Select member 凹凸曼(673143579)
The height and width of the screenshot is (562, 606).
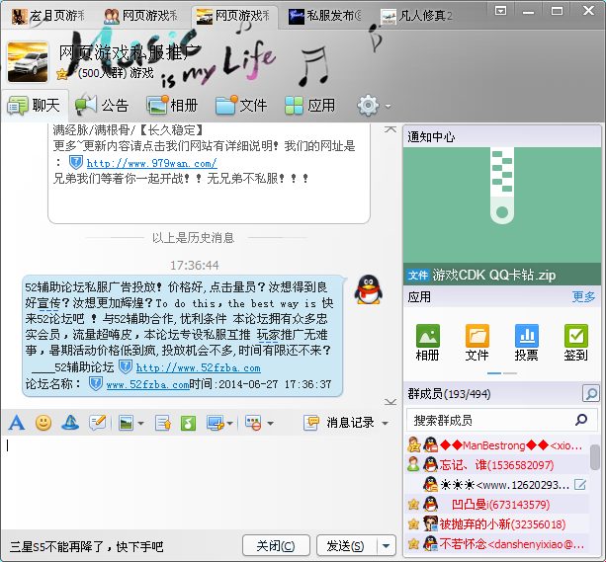498,504
